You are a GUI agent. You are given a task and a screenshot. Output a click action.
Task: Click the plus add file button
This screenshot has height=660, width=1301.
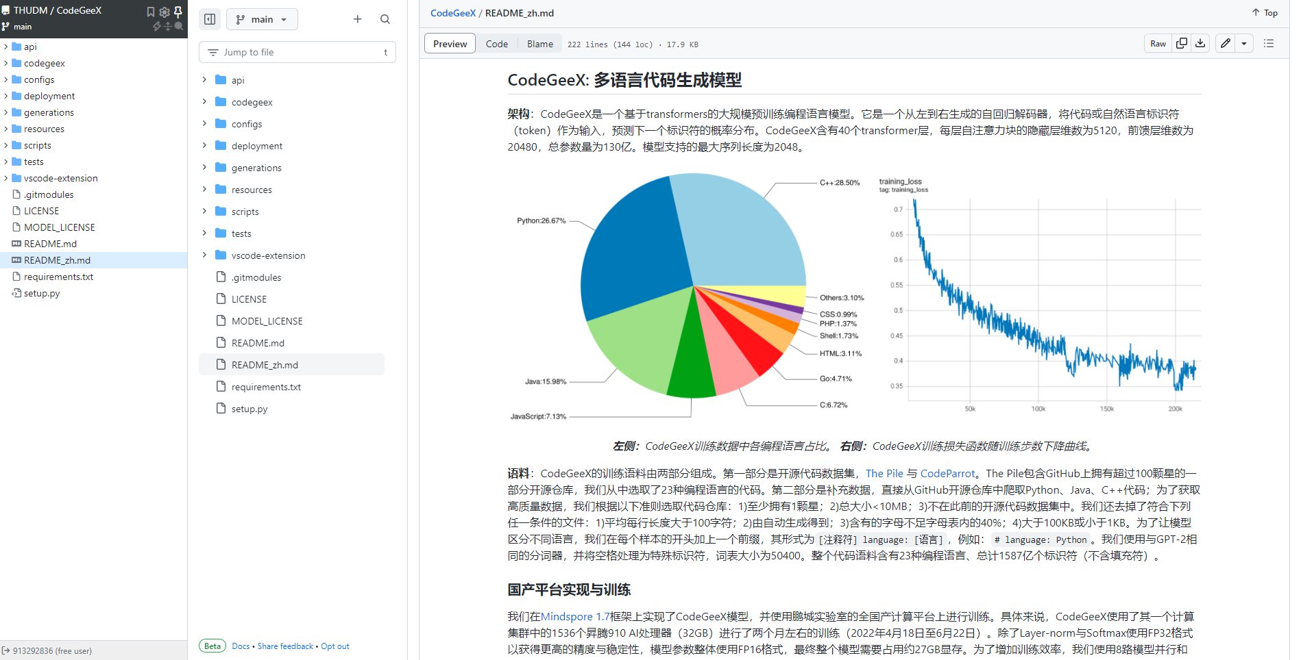click(x=357, y=19)
